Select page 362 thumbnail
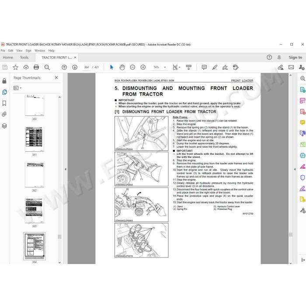Image resolution: width=306 pixels, height=306 pixels. point(35,175)
